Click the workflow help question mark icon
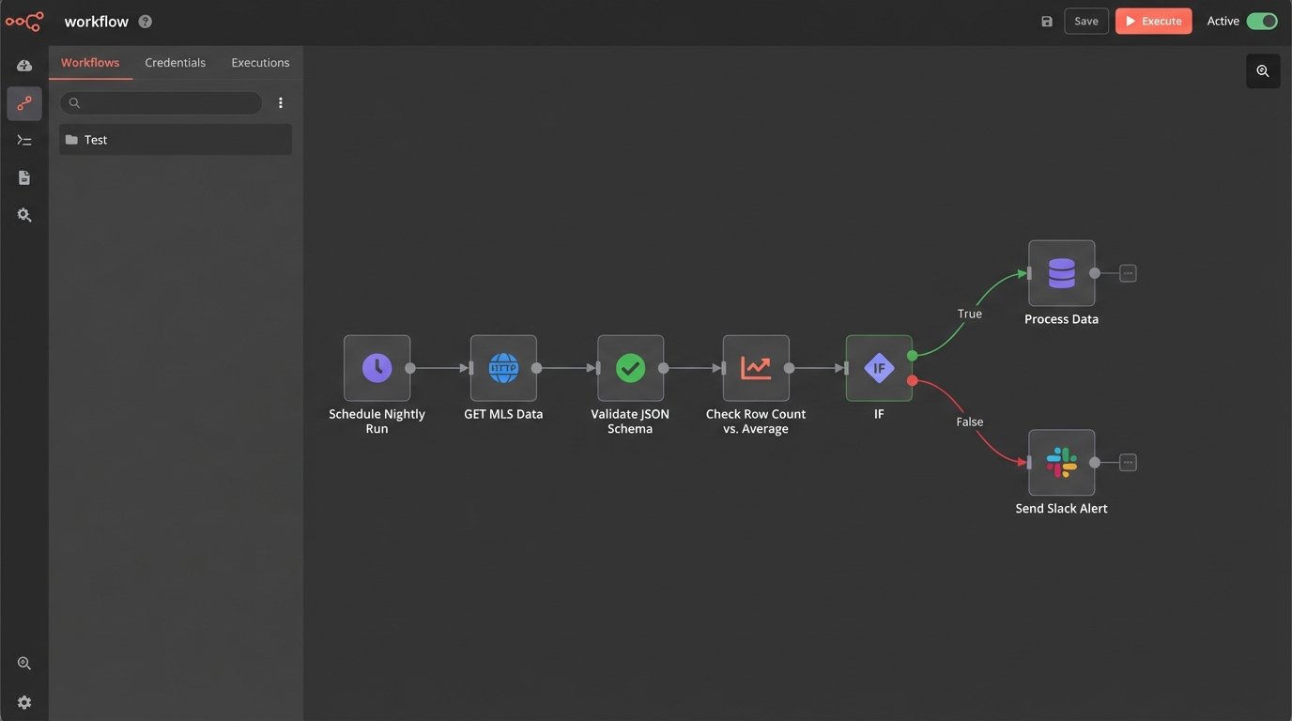The image size is (1292, 721). [144, 20]
